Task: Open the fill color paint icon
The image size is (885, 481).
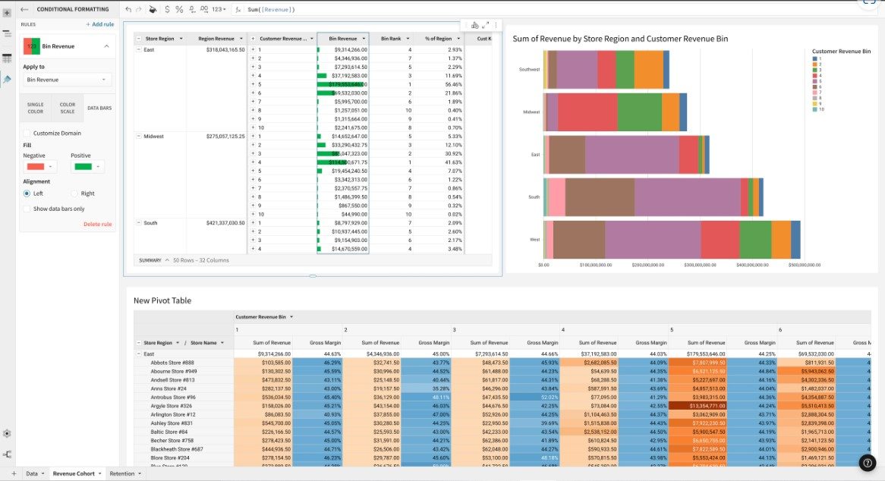Action: (153, 10)
